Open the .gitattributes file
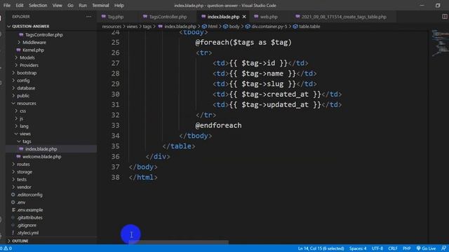The height and width of the screenshot is (252, 449). (x=29, y=218)
